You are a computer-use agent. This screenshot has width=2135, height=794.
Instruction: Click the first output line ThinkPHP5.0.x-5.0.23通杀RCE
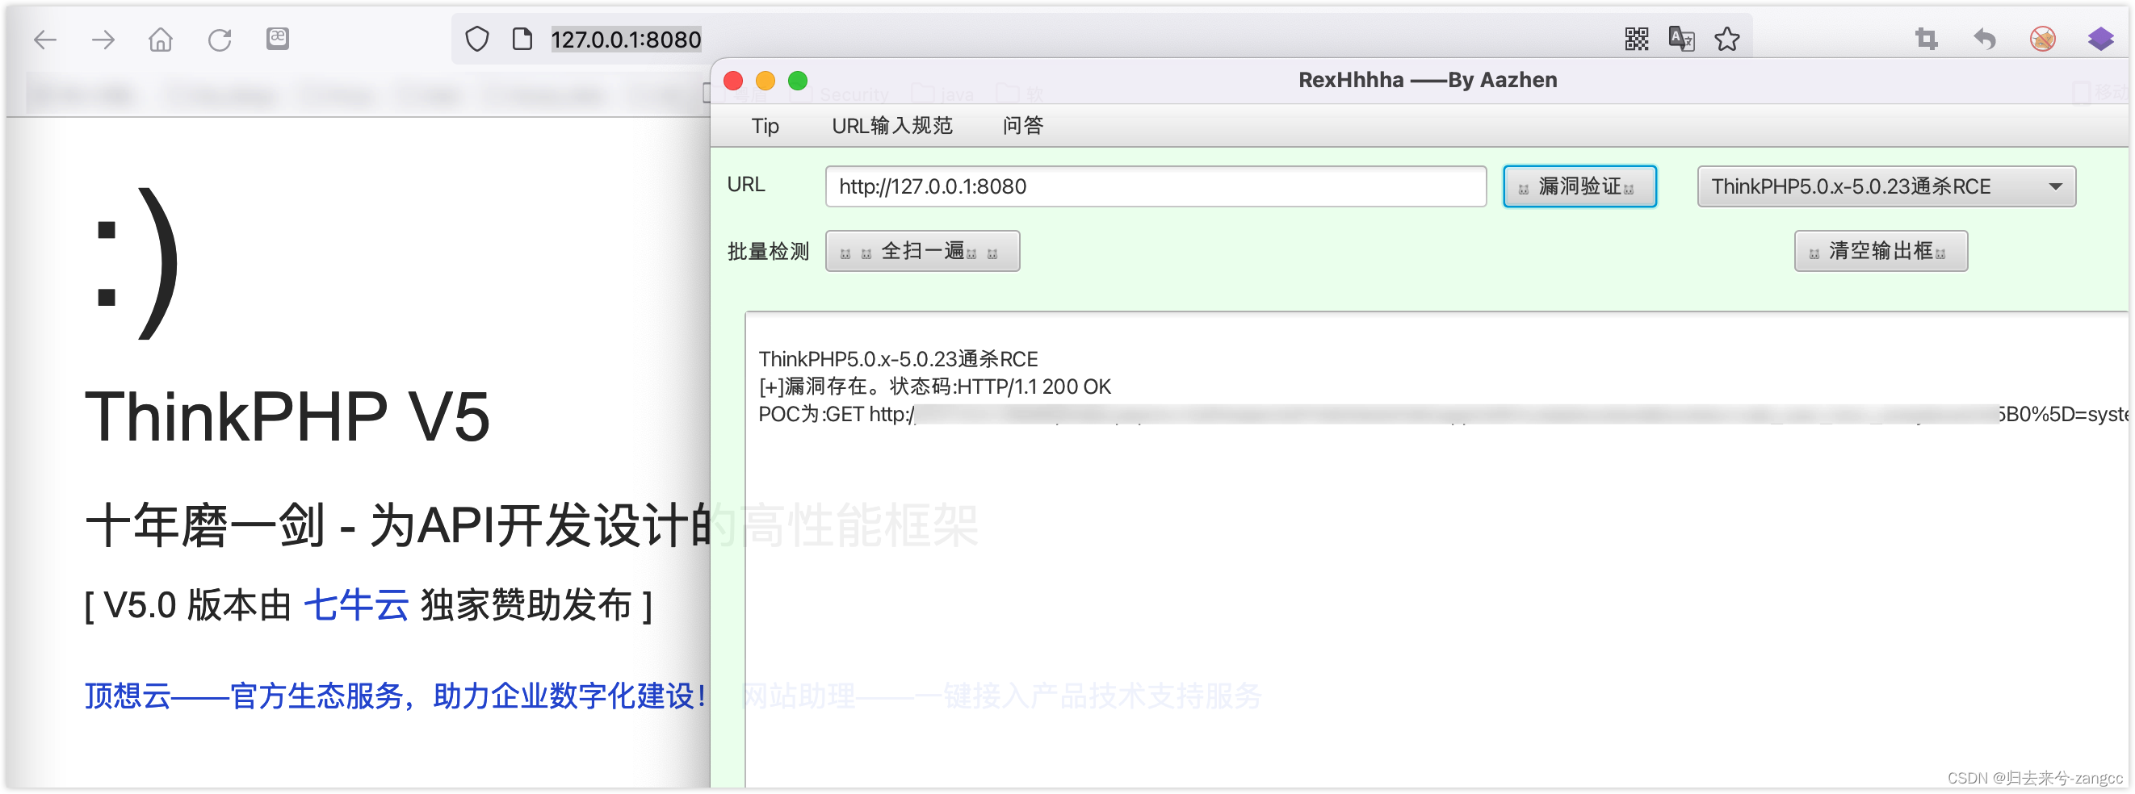(x=898, y=359)
